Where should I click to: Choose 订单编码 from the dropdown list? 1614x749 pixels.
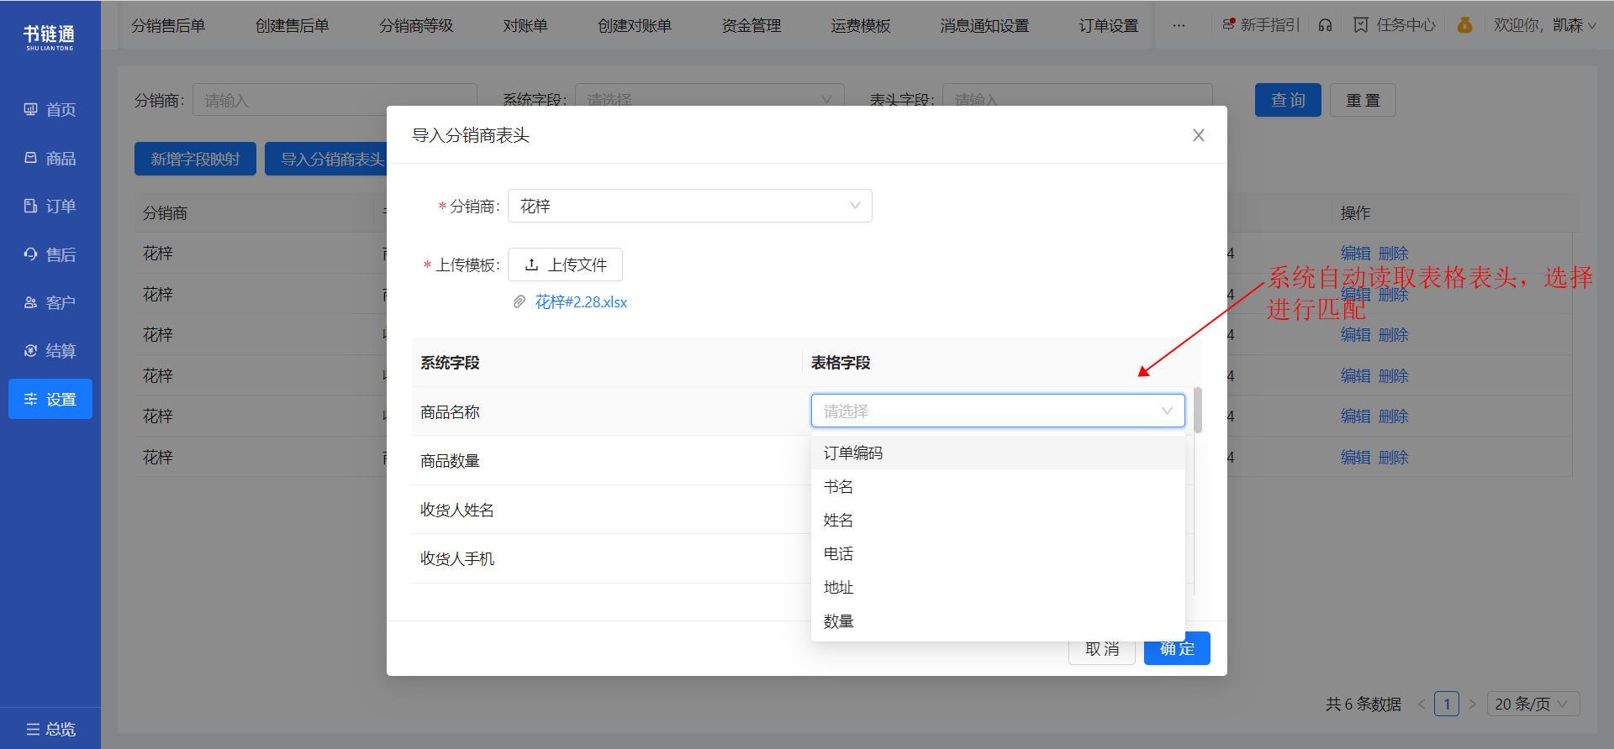pyautogui.click(x=998, y=453)
